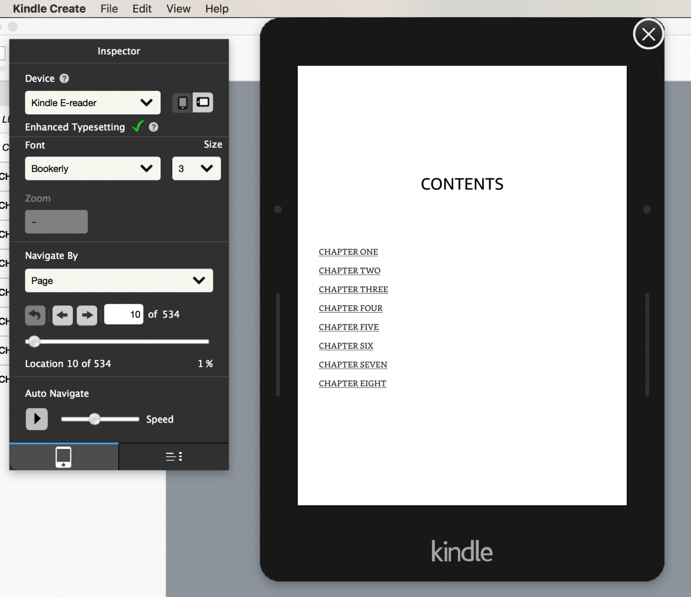Switch preview to landscape orientation
The height and width of the screenshot is (597, 691).
(x=202, y=102)
